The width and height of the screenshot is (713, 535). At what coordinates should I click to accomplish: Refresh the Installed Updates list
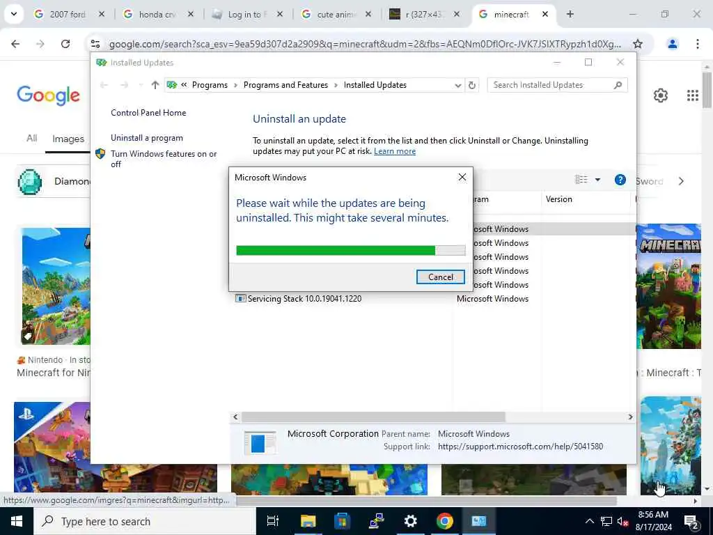(x=472, y=85)
